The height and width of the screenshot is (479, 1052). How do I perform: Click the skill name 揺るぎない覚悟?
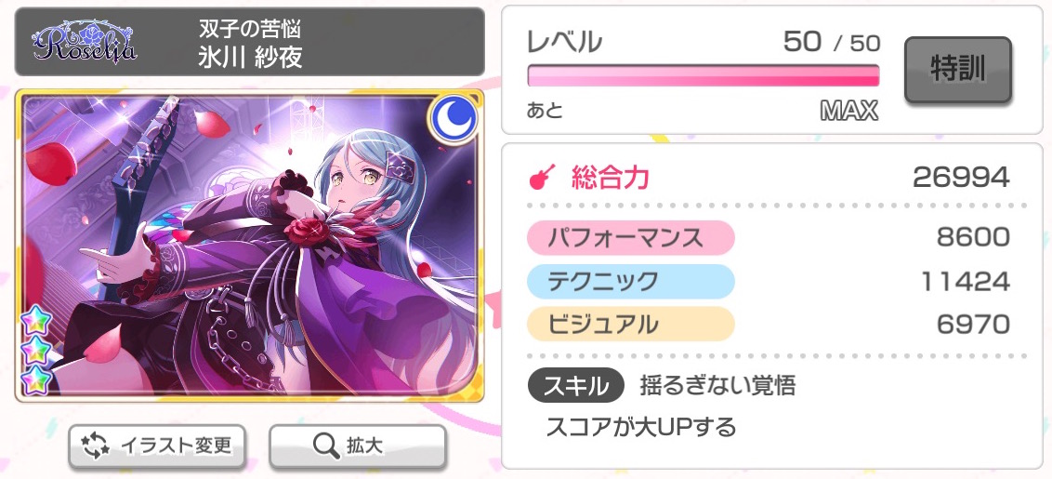[717, 386]
